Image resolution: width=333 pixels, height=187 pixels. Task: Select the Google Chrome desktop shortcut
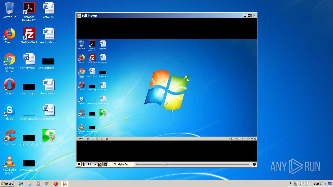tap(9, 63)
